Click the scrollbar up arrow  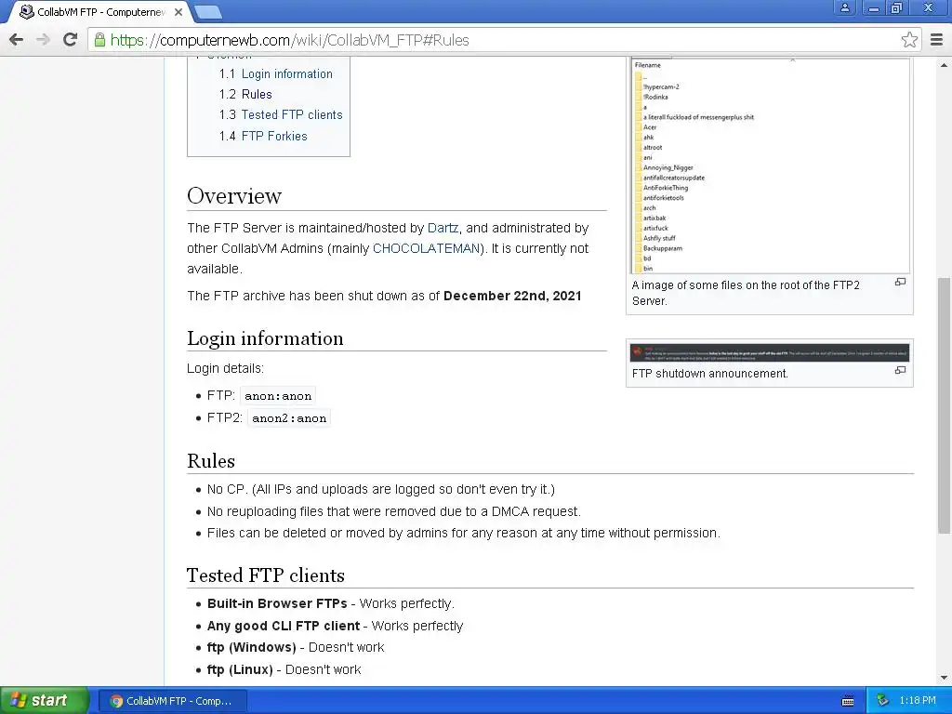(945, 64)
